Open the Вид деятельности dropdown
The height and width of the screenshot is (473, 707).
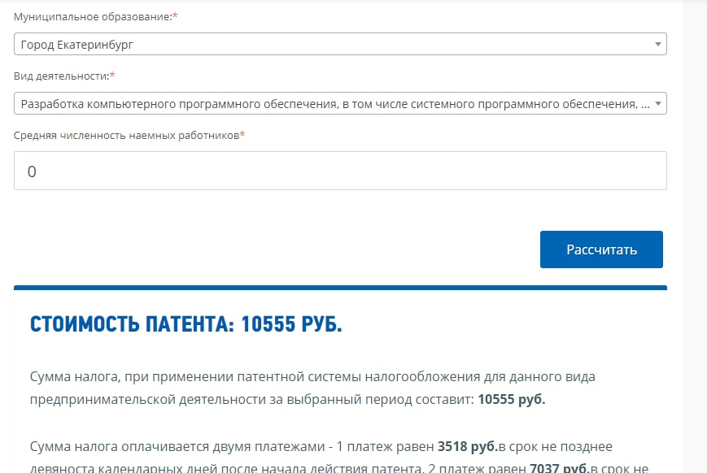click(x=340, y=103)
